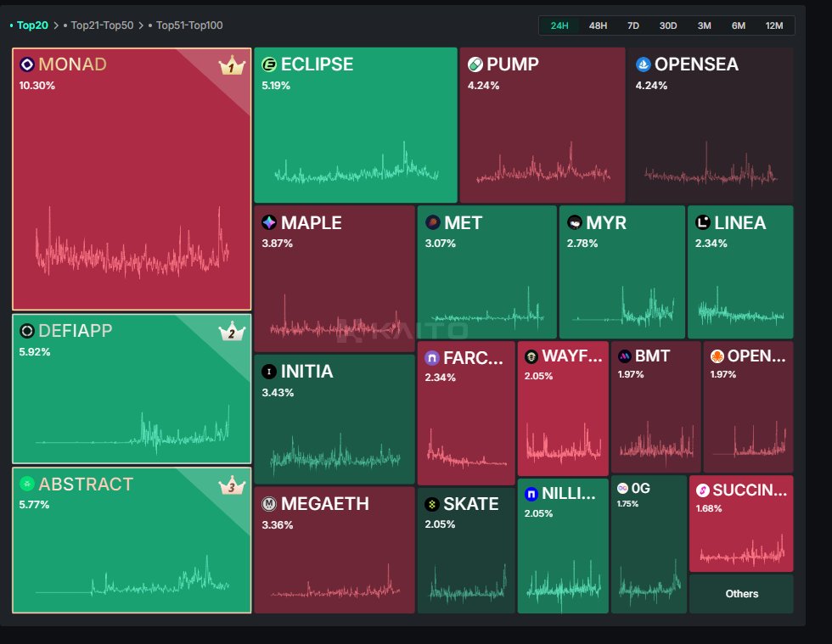The height and width of the screenshot is (644, 832).
Task: Click the 10.30% mindshare value
Action: [37, 86]
